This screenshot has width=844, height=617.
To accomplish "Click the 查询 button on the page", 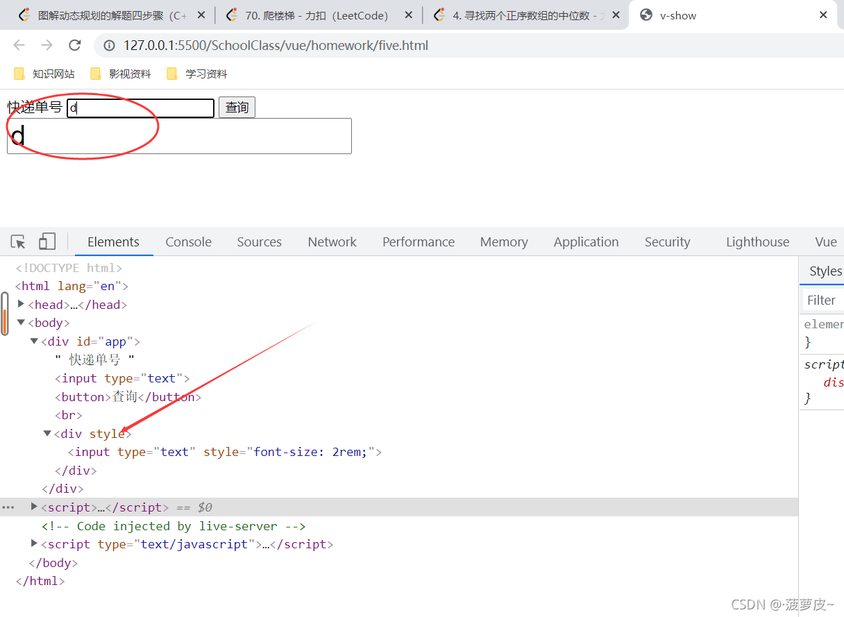I will click(237, 108).
